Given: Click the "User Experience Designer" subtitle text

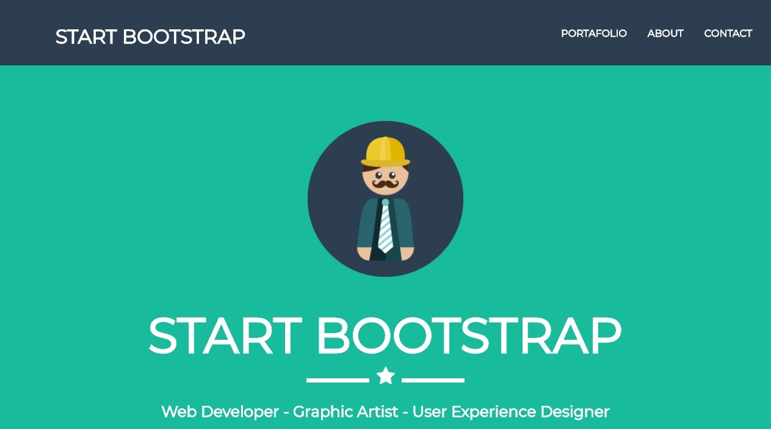Looking at the screenshot, I should (x=510, y=412).
